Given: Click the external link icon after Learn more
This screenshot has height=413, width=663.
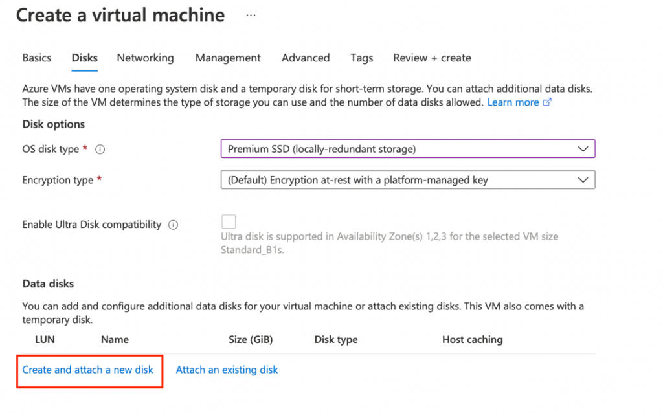Looking at the screenshot, I should 547,102.
